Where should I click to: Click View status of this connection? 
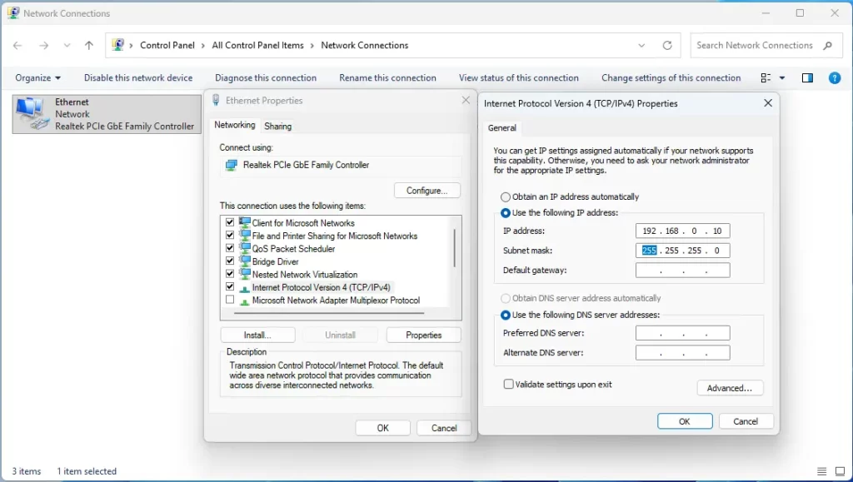coord(518,77)
